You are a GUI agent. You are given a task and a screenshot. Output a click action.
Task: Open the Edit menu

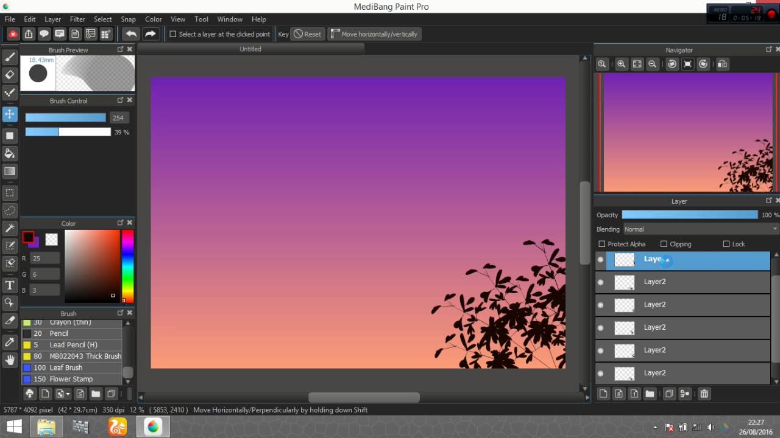29,19
